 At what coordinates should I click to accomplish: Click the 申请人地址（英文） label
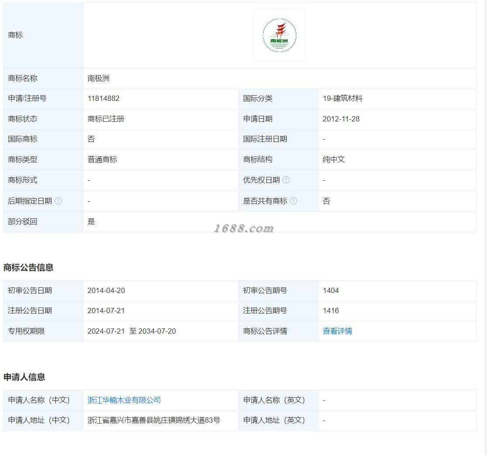[x=274, y=420]
